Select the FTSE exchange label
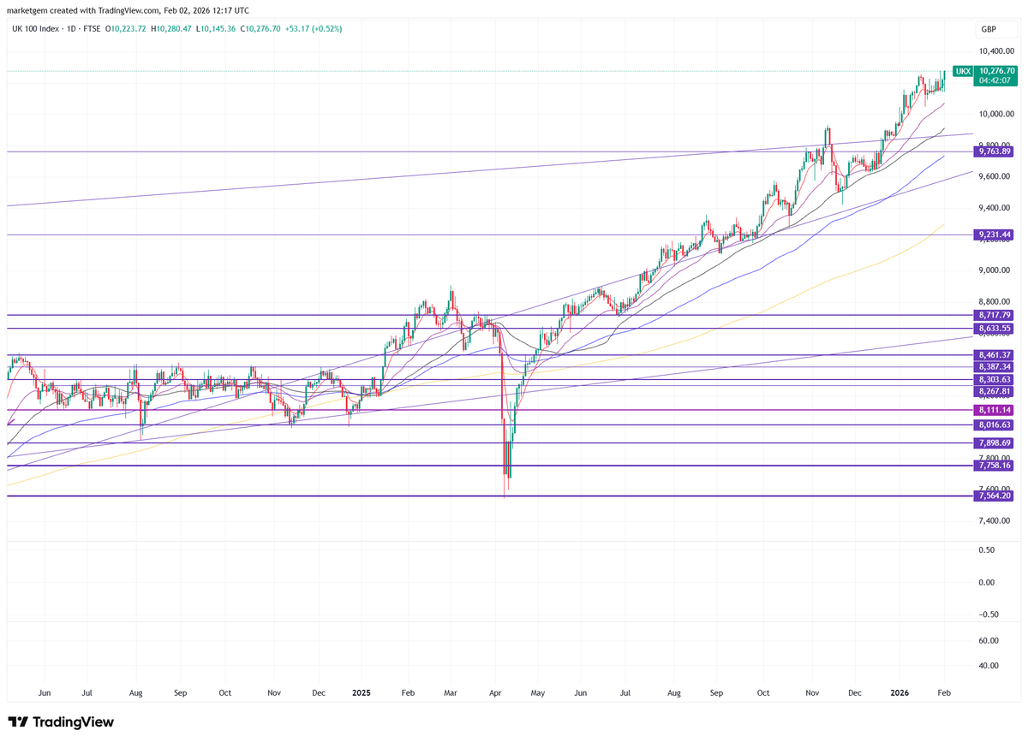 click(x=93, y=28)
